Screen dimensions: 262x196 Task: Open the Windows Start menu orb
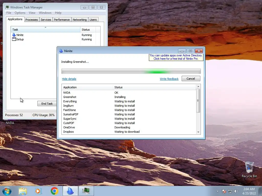(7, 191)
